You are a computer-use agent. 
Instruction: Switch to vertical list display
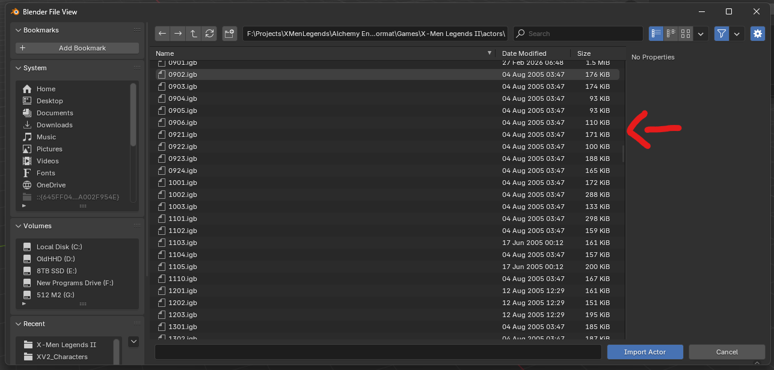tap(656, 34)
